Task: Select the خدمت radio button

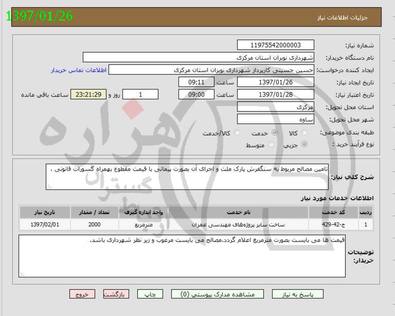Action: click(274, 133)
